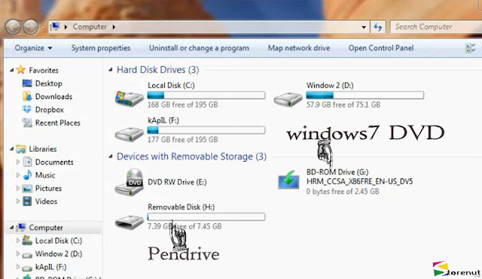This screenshot has width=482, height=279.
Task: Click 168 GB free of 195 GB text
Action: [x=182, y=105]
